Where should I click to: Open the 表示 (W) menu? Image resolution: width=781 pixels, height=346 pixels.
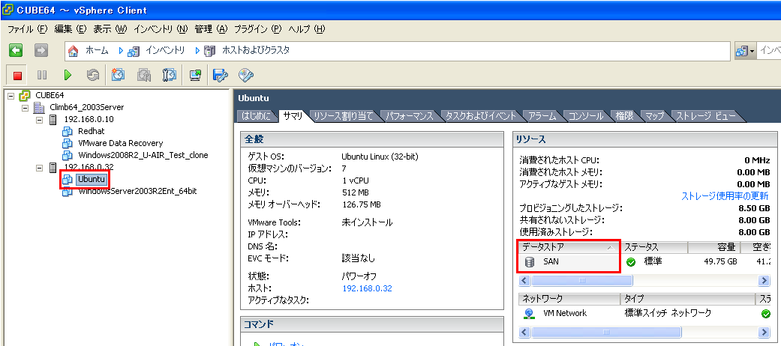click(x=110, y=29)
